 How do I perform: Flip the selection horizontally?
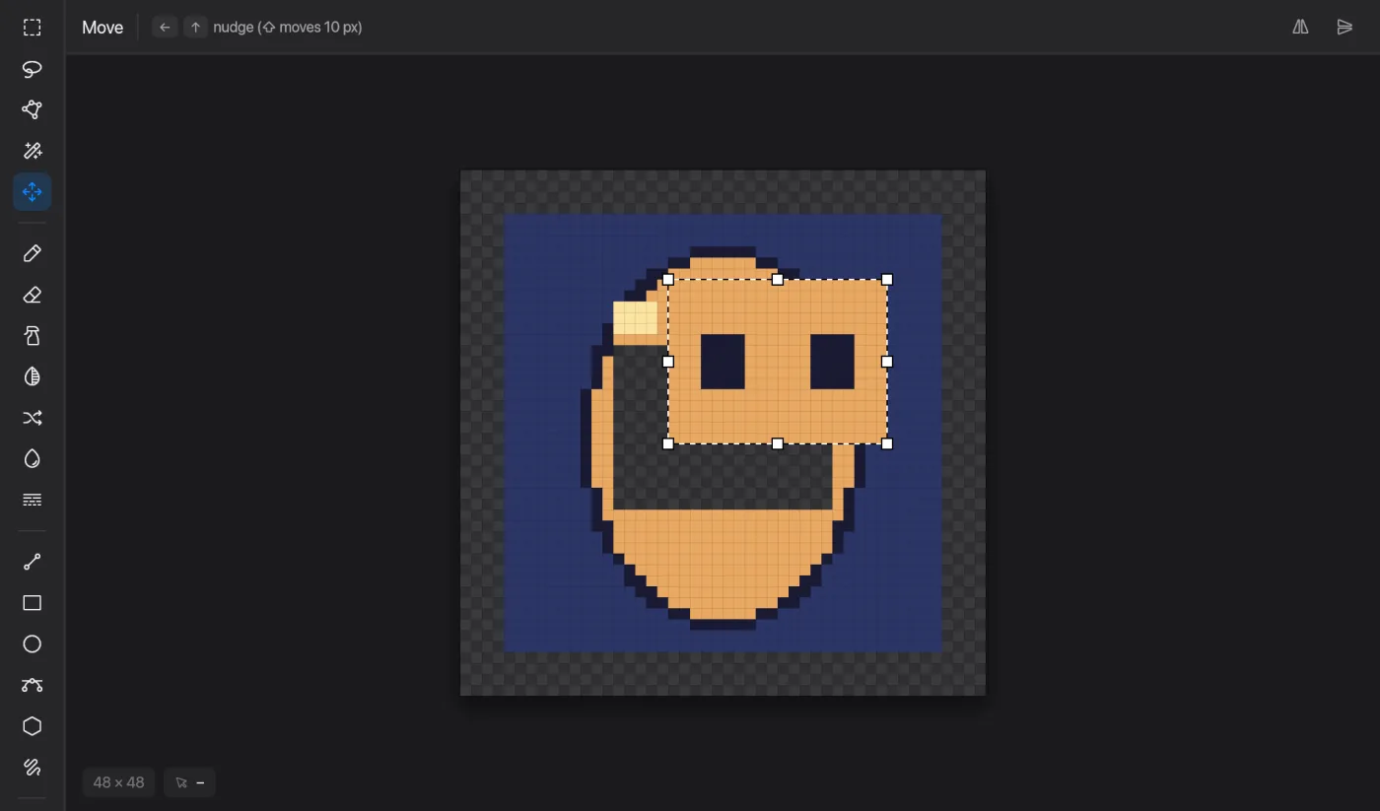pyautogui.click(x=1301, y=28)
